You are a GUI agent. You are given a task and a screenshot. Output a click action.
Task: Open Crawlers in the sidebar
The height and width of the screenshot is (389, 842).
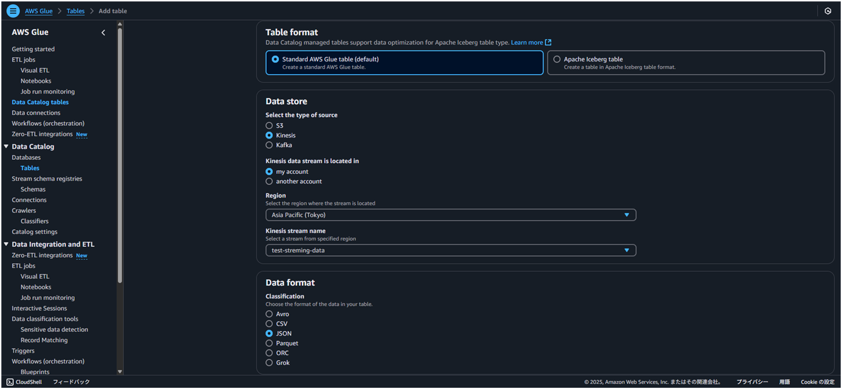coord(24,210)
